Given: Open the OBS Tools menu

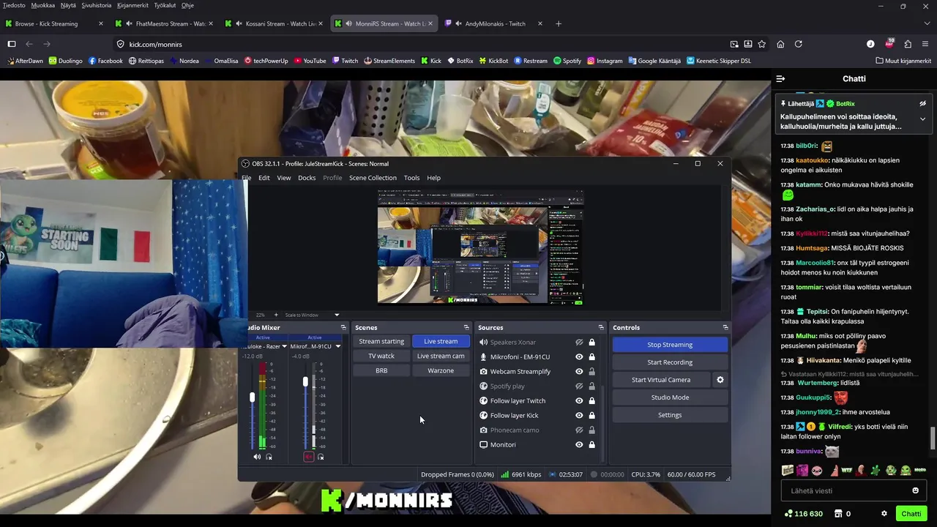Looking at the screenshot, I should point(411,178).
